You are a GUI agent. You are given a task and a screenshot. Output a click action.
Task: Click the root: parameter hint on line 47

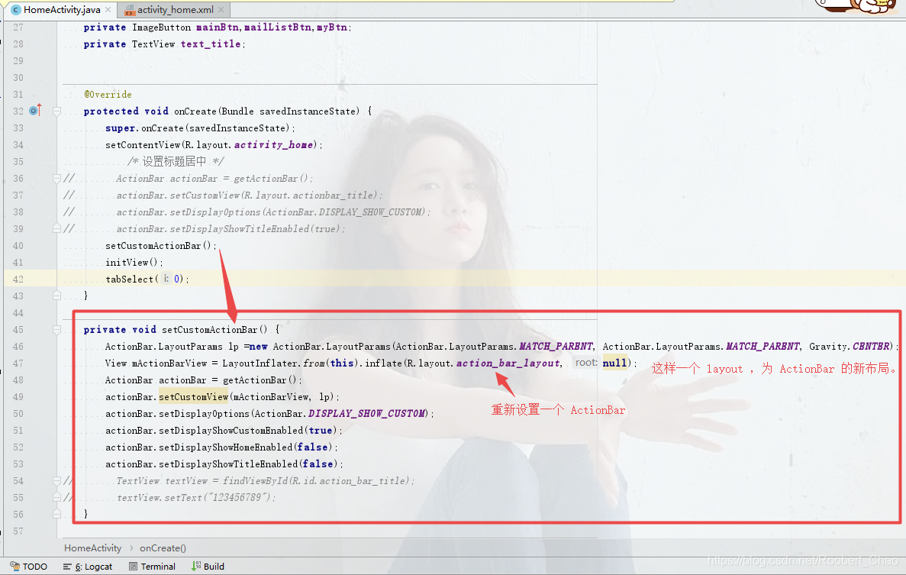click(x=586, y=363)
